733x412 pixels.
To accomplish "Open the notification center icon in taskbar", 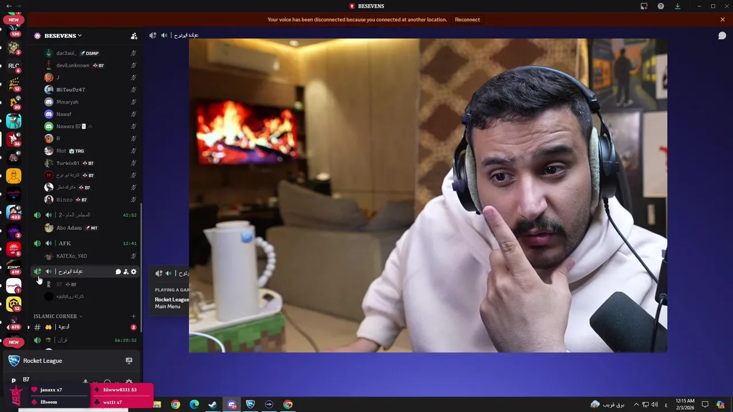I will pyautogui.click(x=706, y=405).
